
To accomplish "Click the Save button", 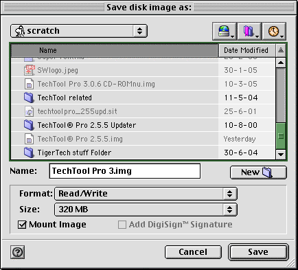I will pyautogui.click(x=258, y=252).
